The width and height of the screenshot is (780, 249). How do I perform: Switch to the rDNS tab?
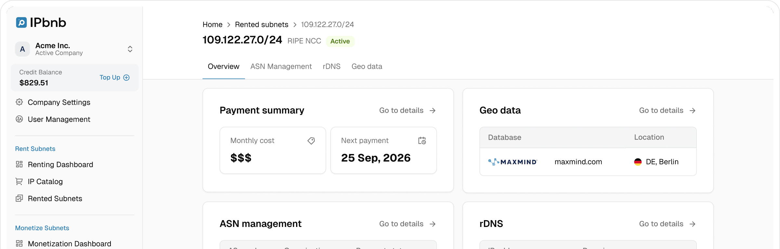(331, 66)
